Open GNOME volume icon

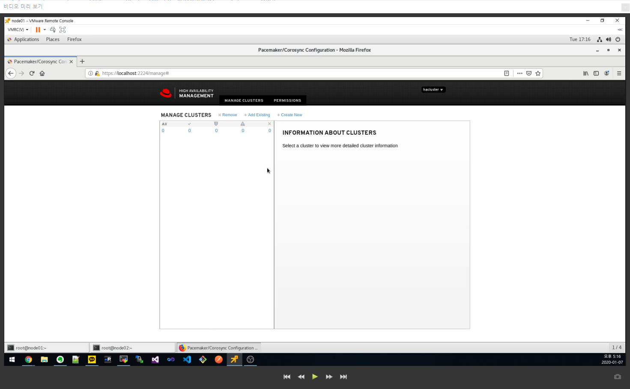(x=609, y=39)
